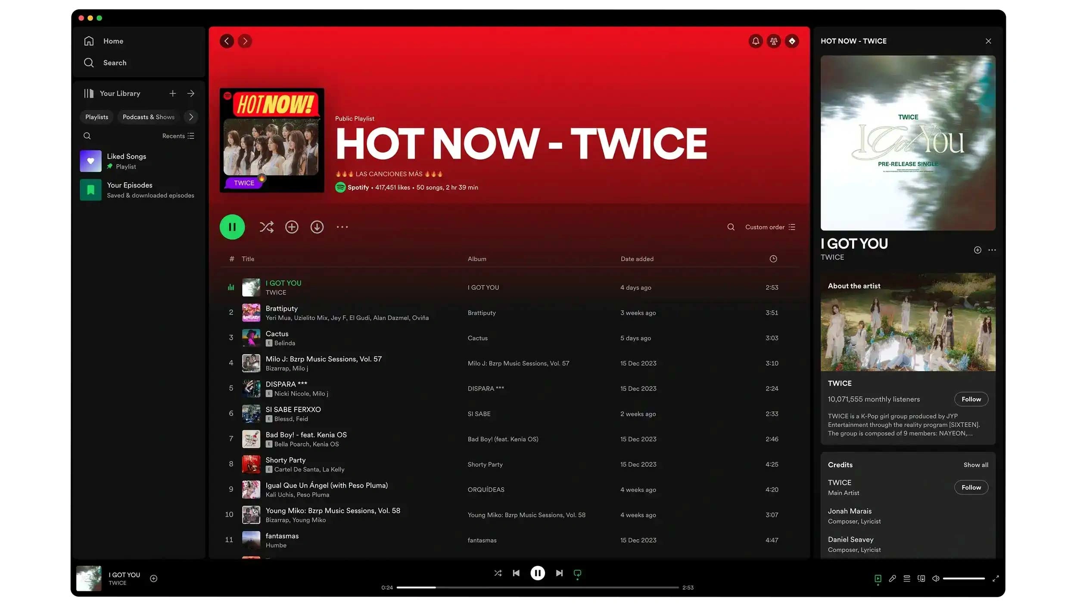Open Search in the left sidebar

pos(115,62)
